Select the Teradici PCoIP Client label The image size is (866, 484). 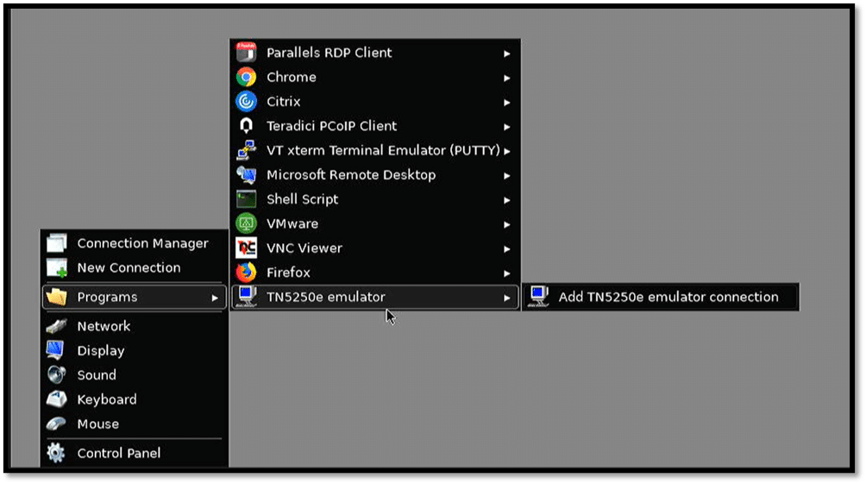331,126
